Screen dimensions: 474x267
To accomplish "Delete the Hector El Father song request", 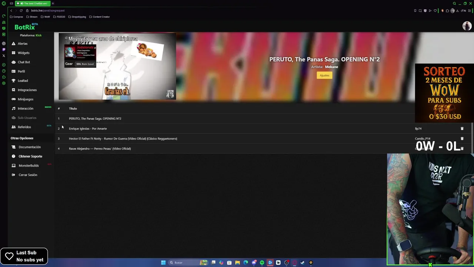I will pyautogui.click(x=462, y=138).
